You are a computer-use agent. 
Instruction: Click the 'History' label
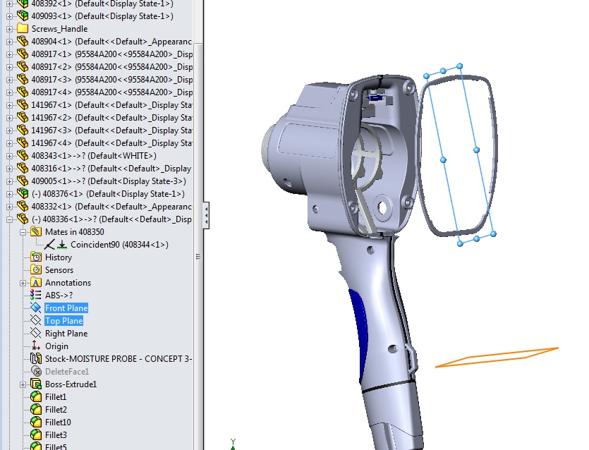click(59, 257)
